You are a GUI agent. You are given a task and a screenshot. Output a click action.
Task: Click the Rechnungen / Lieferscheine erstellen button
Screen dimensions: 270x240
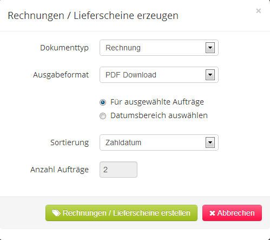click(121, 213)
